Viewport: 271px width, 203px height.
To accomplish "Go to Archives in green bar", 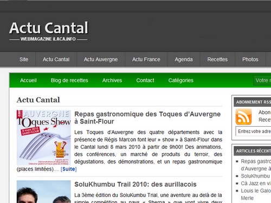I will click(112, 80).
